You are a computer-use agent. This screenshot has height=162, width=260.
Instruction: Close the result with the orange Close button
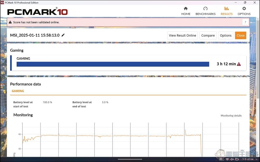pyautogui.click(x=240, y=36)
